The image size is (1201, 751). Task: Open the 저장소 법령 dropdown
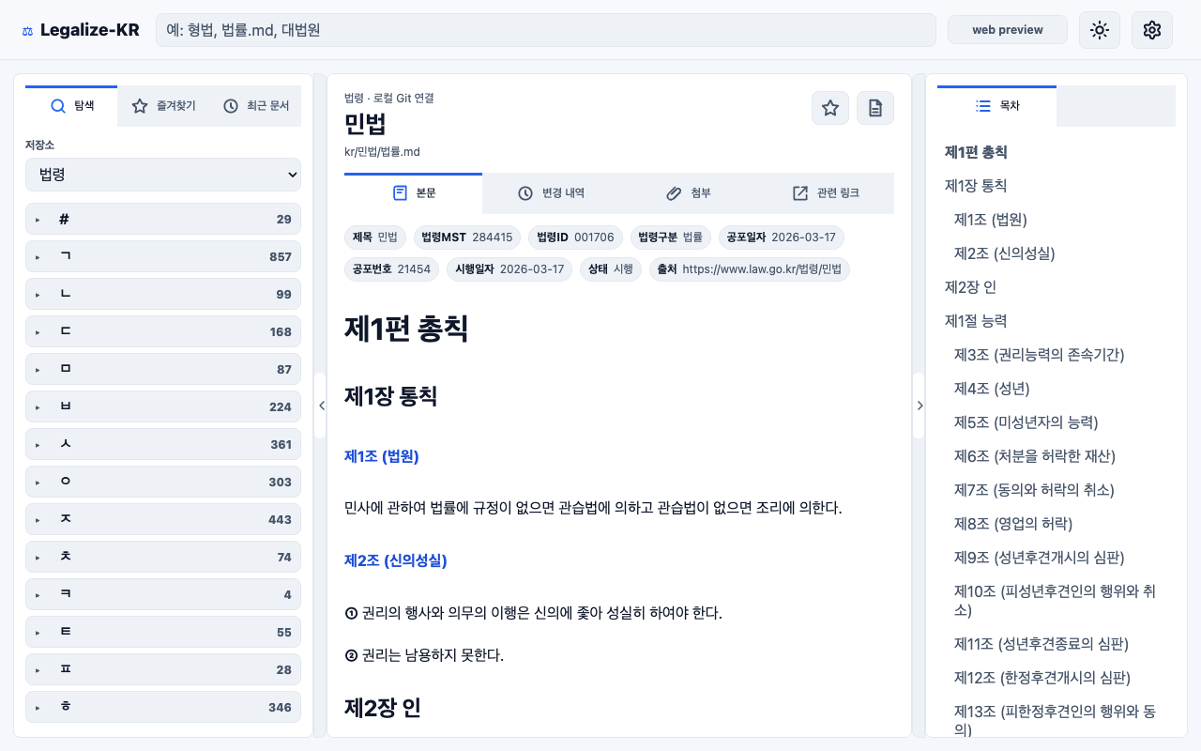coord(163,175)
